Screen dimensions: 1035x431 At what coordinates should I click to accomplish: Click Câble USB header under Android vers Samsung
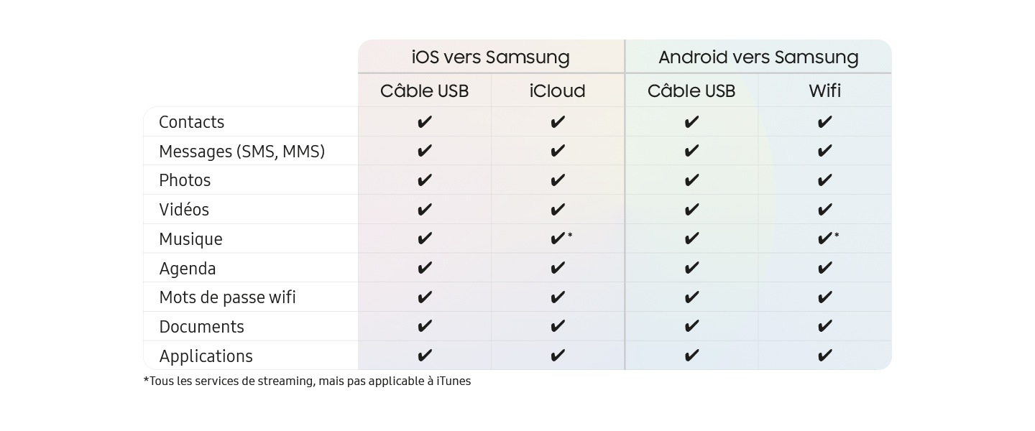[x=691, y=91]
